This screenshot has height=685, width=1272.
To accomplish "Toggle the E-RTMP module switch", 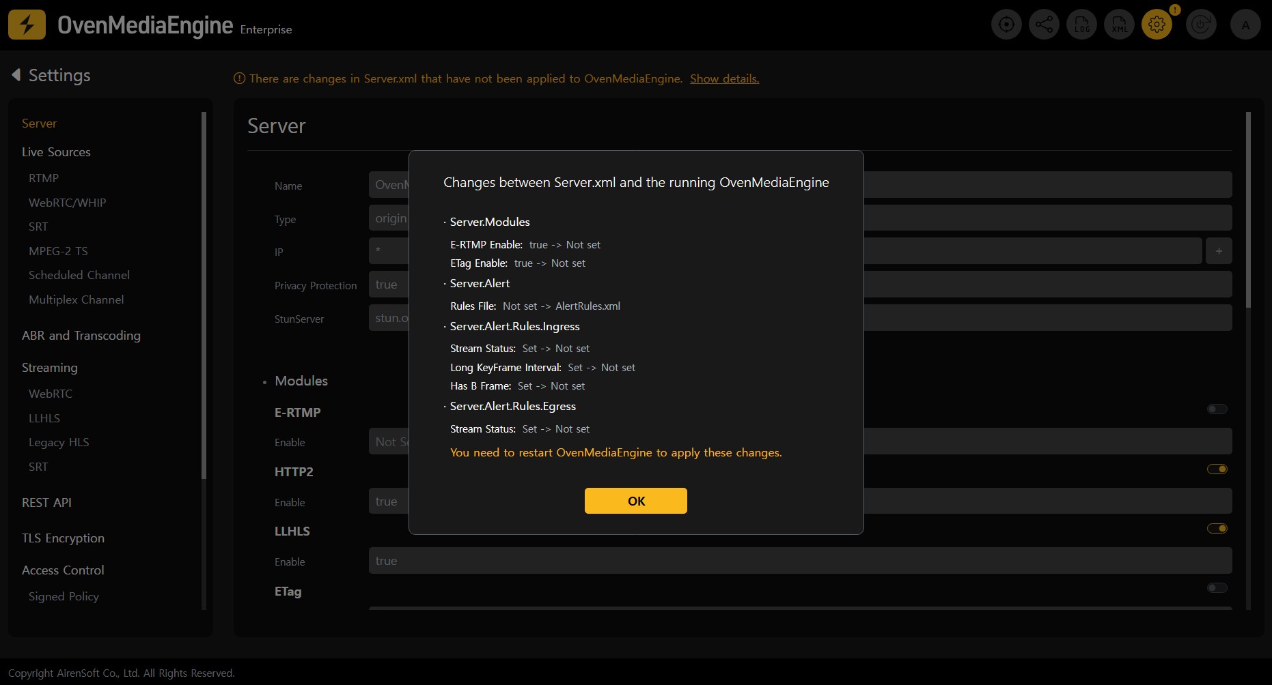I will tap(1217, 409).
